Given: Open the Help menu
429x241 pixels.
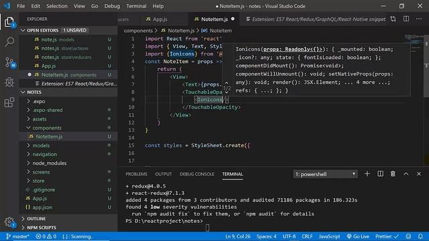Looking at the screenshot, I should coord(158,6).
